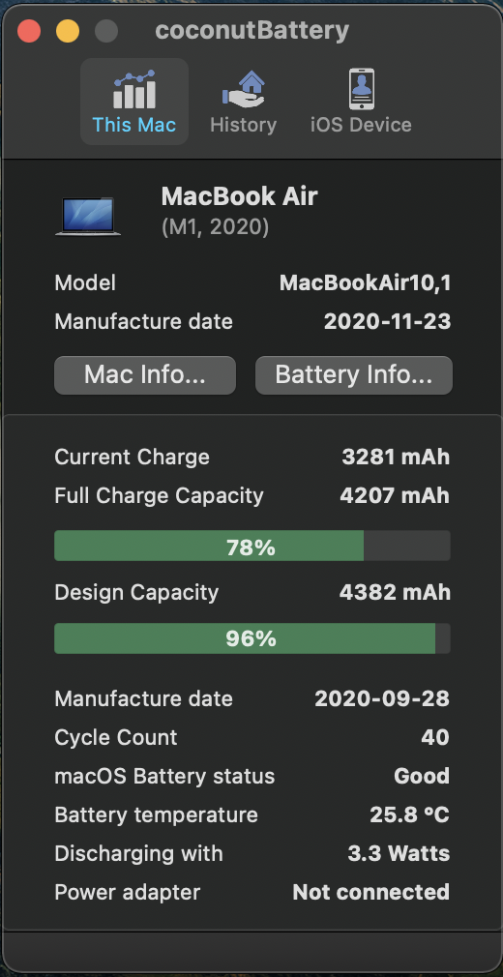
Task: Click the Cycle Count value 40
Action: pyautogui.click(x=435, y=738)
